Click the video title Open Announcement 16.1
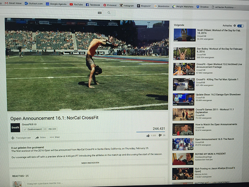Viewport: 249px width, 187px height. (x=54, y=118)
